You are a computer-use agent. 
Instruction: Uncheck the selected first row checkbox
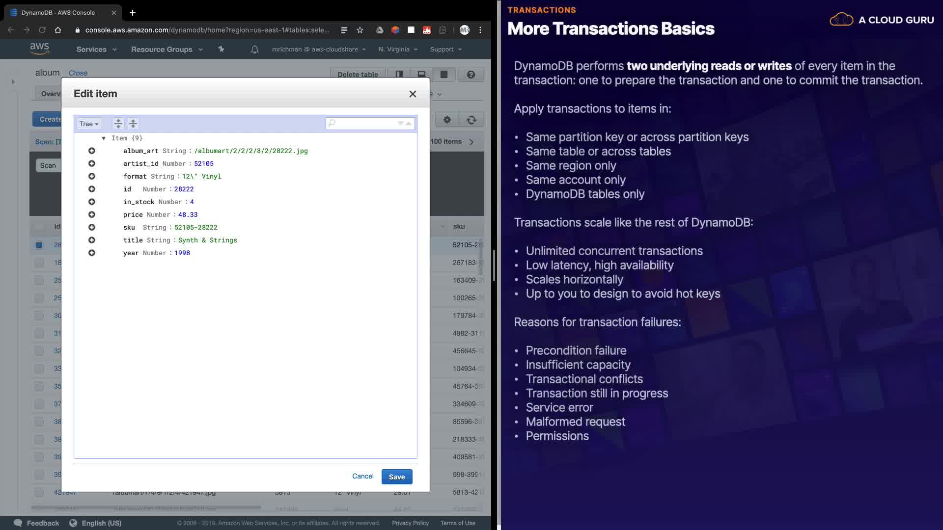[x=39, y=245]
